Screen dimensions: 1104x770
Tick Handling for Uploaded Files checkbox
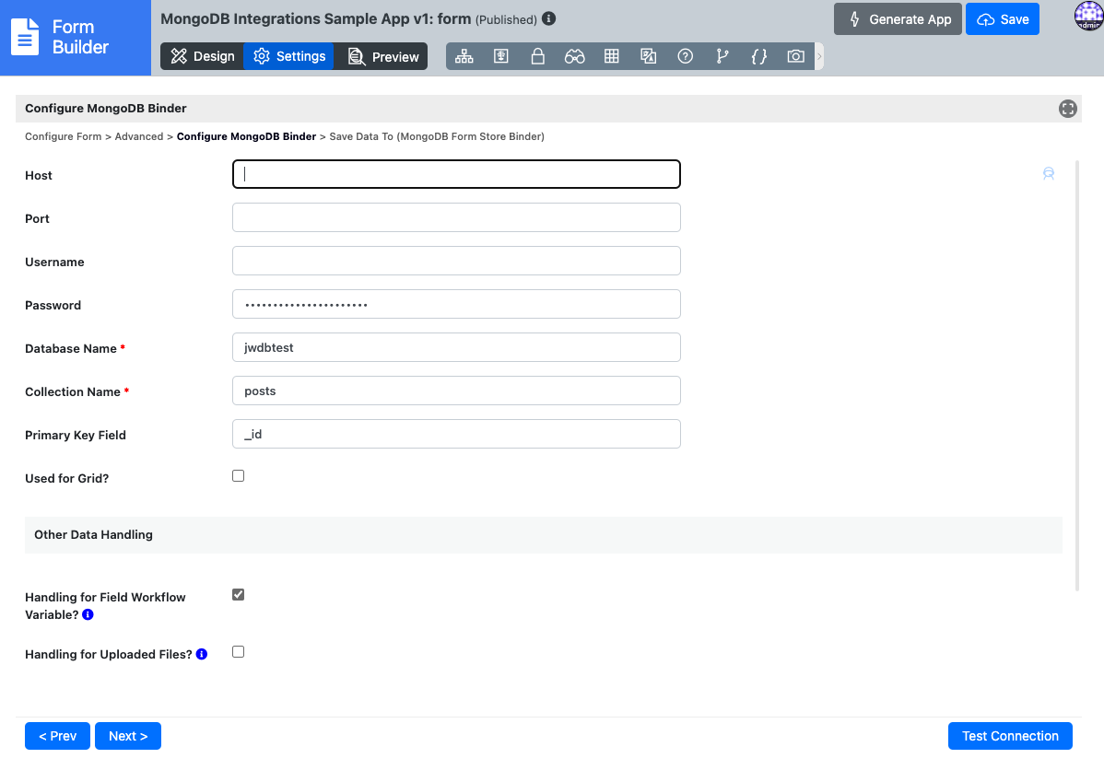click(x=239, y=652)
